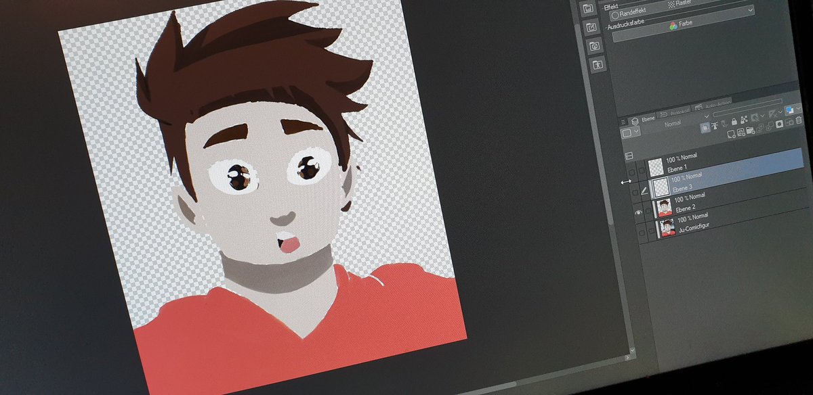
Task: Click the 'Ebene 2' layer name
Action: tap(685, 208)
